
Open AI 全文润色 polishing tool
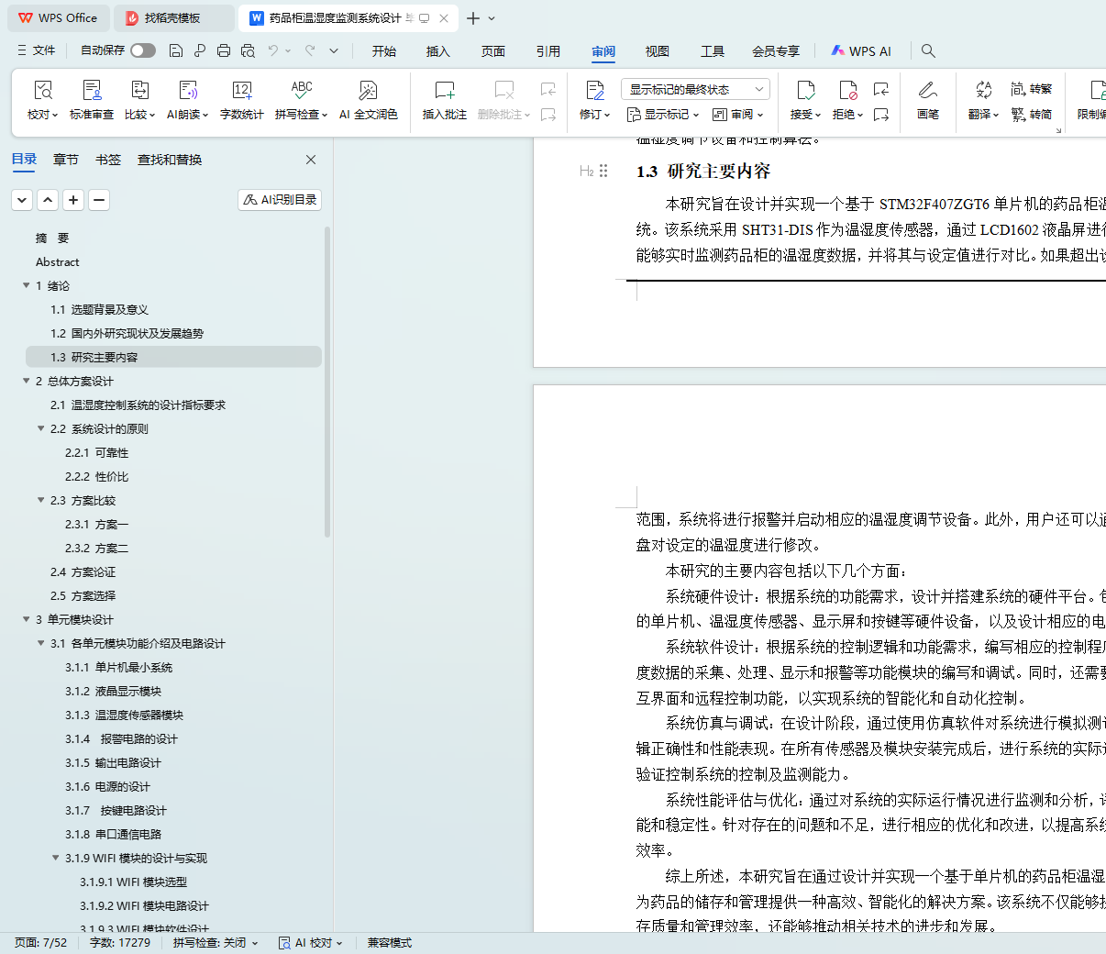click(368, 91)
